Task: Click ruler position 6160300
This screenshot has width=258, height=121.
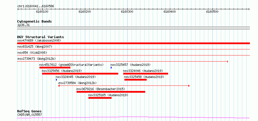Action: [127, 12]
